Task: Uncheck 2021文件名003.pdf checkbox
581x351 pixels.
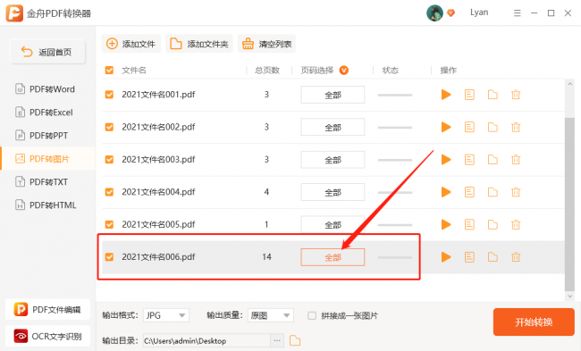Action: pos(109,159)
